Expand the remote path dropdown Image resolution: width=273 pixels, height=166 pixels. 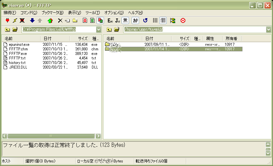(268, 30)
